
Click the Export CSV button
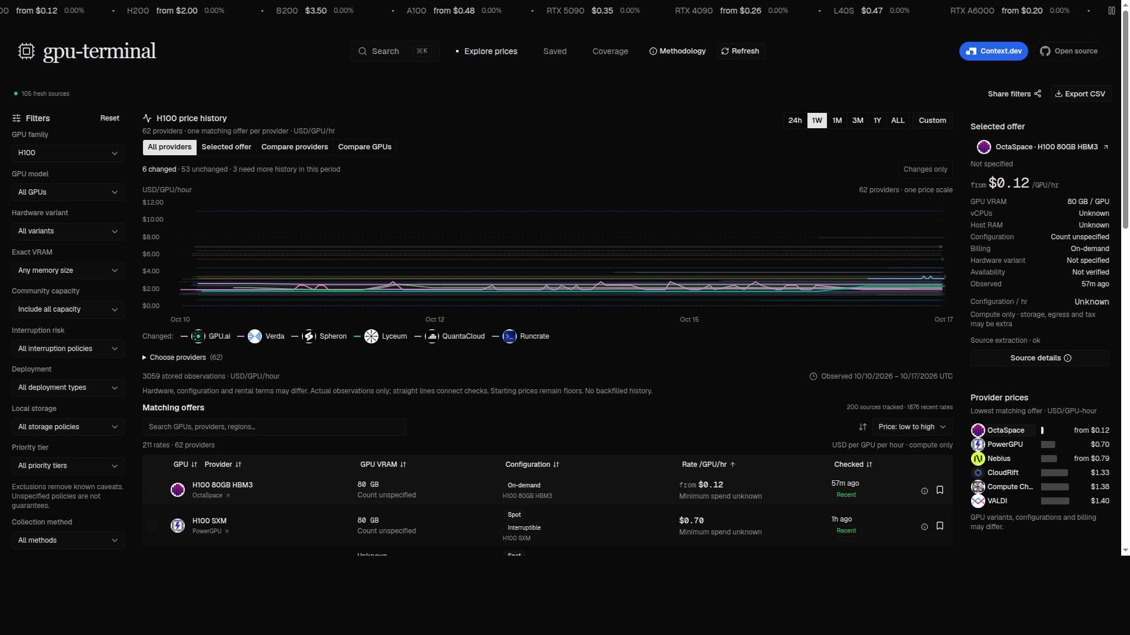pos(1080,93)
